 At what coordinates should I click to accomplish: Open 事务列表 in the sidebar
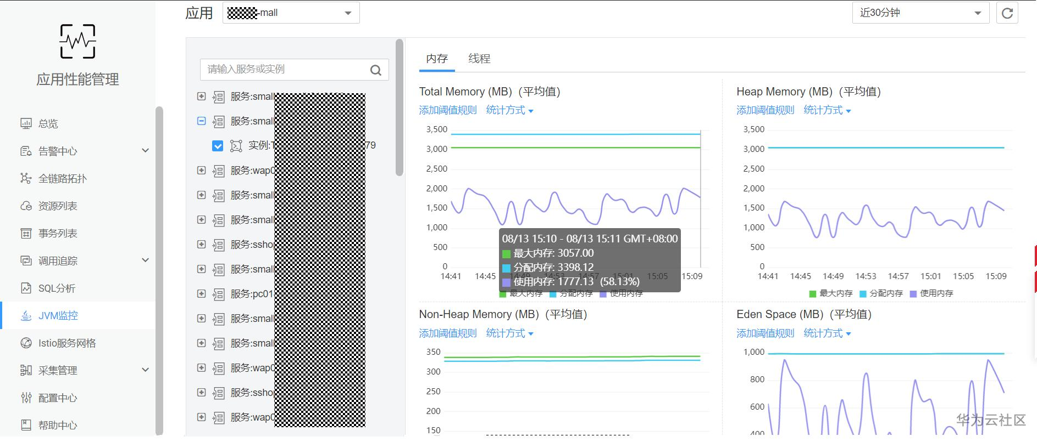58,233
